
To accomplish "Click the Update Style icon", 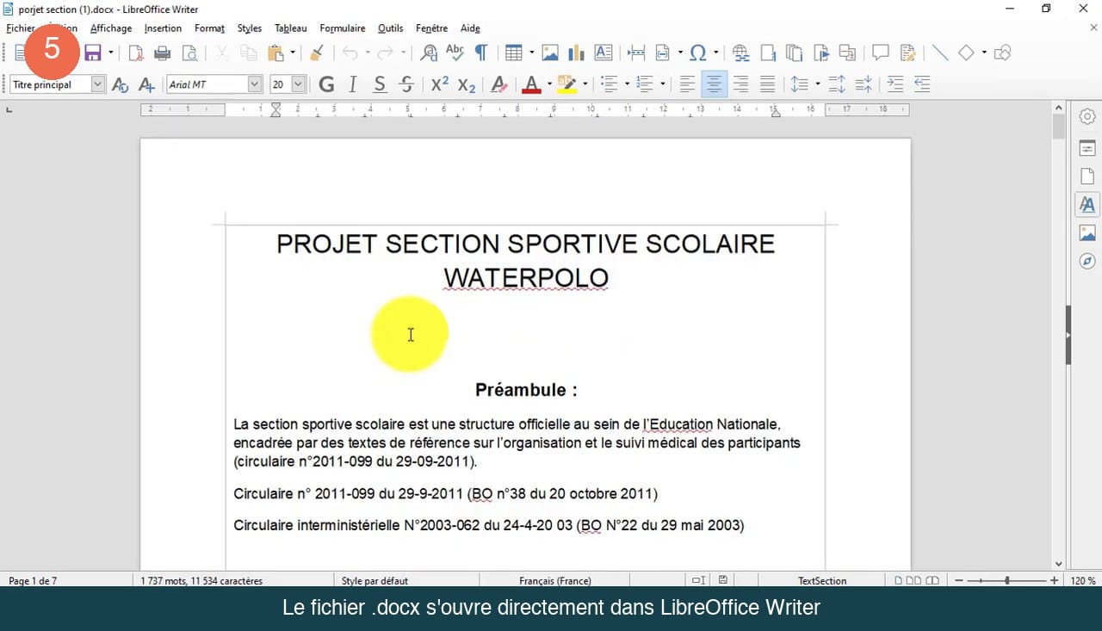I will 121,84.
